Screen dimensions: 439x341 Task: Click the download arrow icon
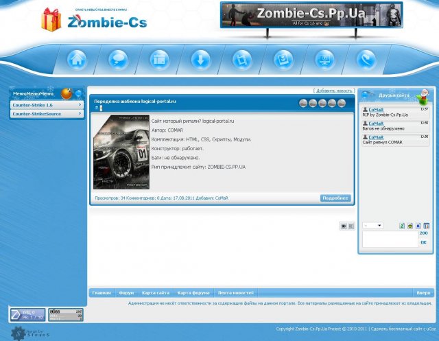click(201, 60)
